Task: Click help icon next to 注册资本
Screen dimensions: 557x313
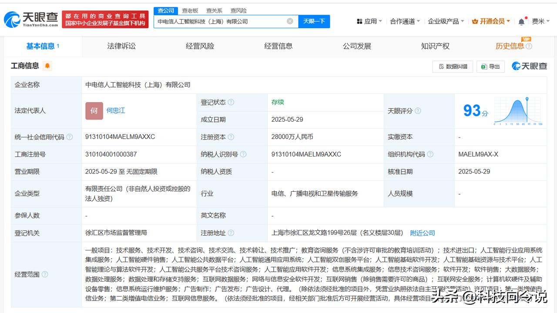Action: click(231, 137)
